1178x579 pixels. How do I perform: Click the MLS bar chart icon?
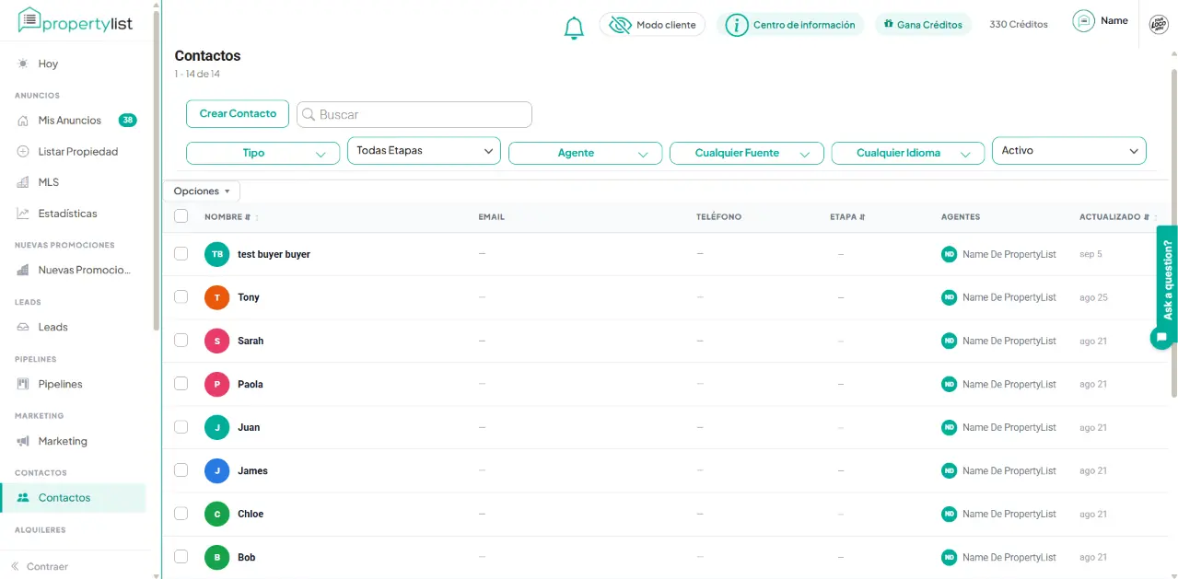click(23, 182)
